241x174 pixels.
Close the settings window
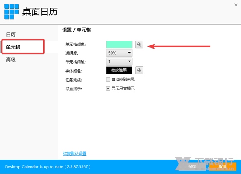(x=235, y=4)
